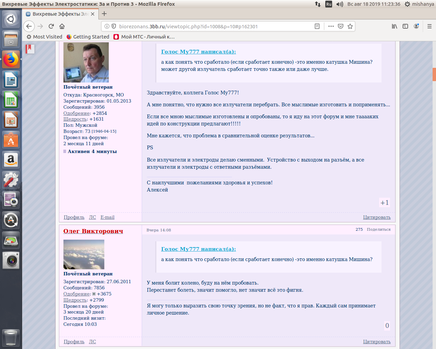Open ЛС link in Олег's post
Viewport: 436px width, 349px height.
pyautogui.click(x=92, y=342)
